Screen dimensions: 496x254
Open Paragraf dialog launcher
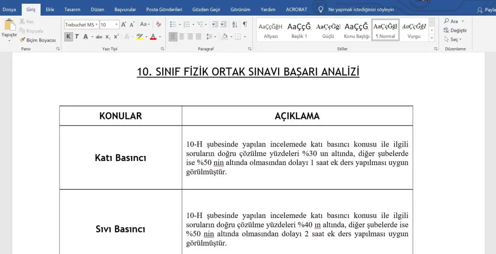point(250,49)
